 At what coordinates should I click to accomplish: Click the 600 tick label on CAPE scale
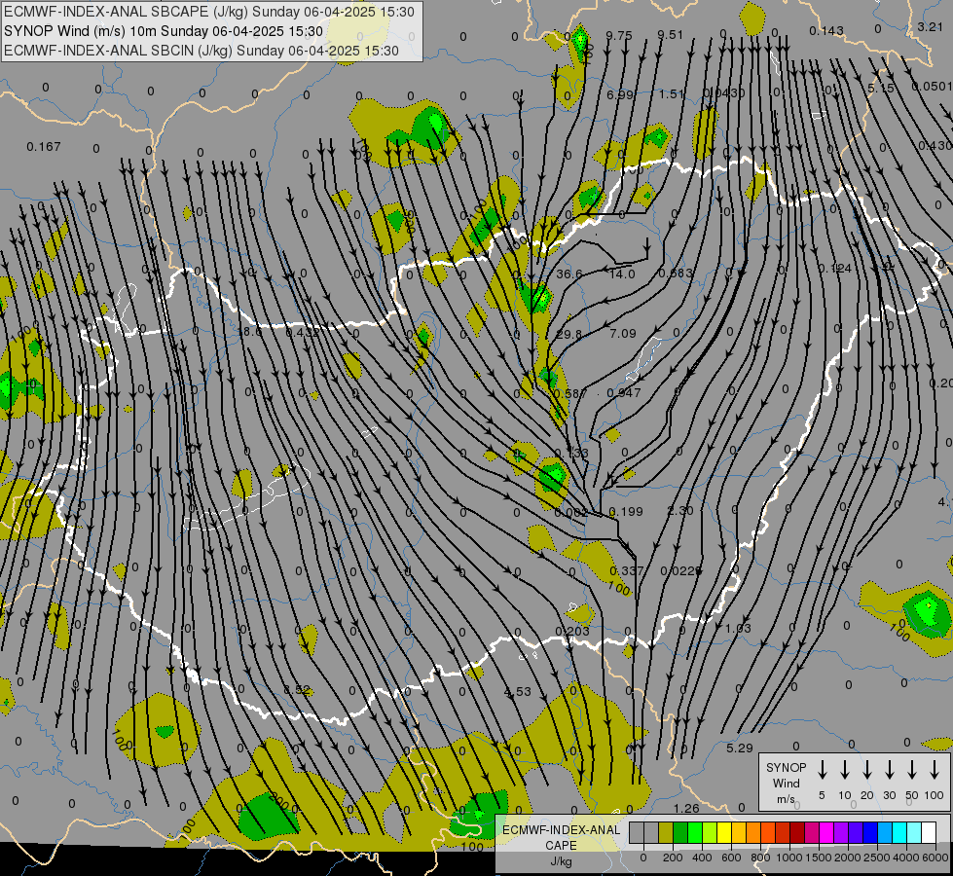click(731, 858)
